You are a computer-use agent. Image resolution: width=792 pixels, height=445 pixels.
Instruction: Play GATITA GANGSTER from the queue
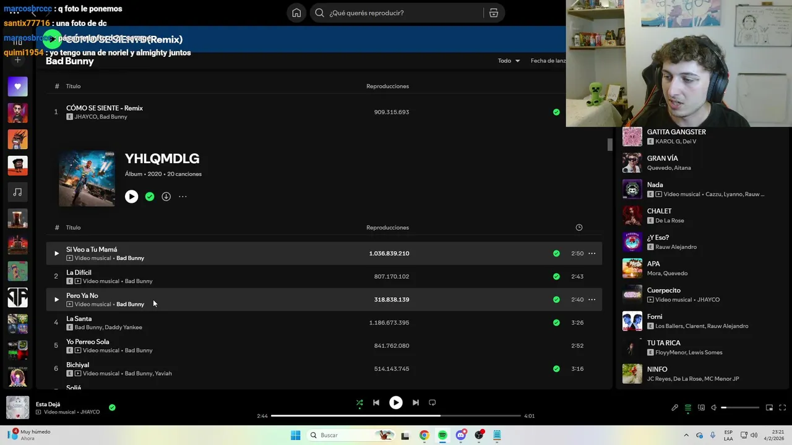pyautogui.click(x=632, y=137)
